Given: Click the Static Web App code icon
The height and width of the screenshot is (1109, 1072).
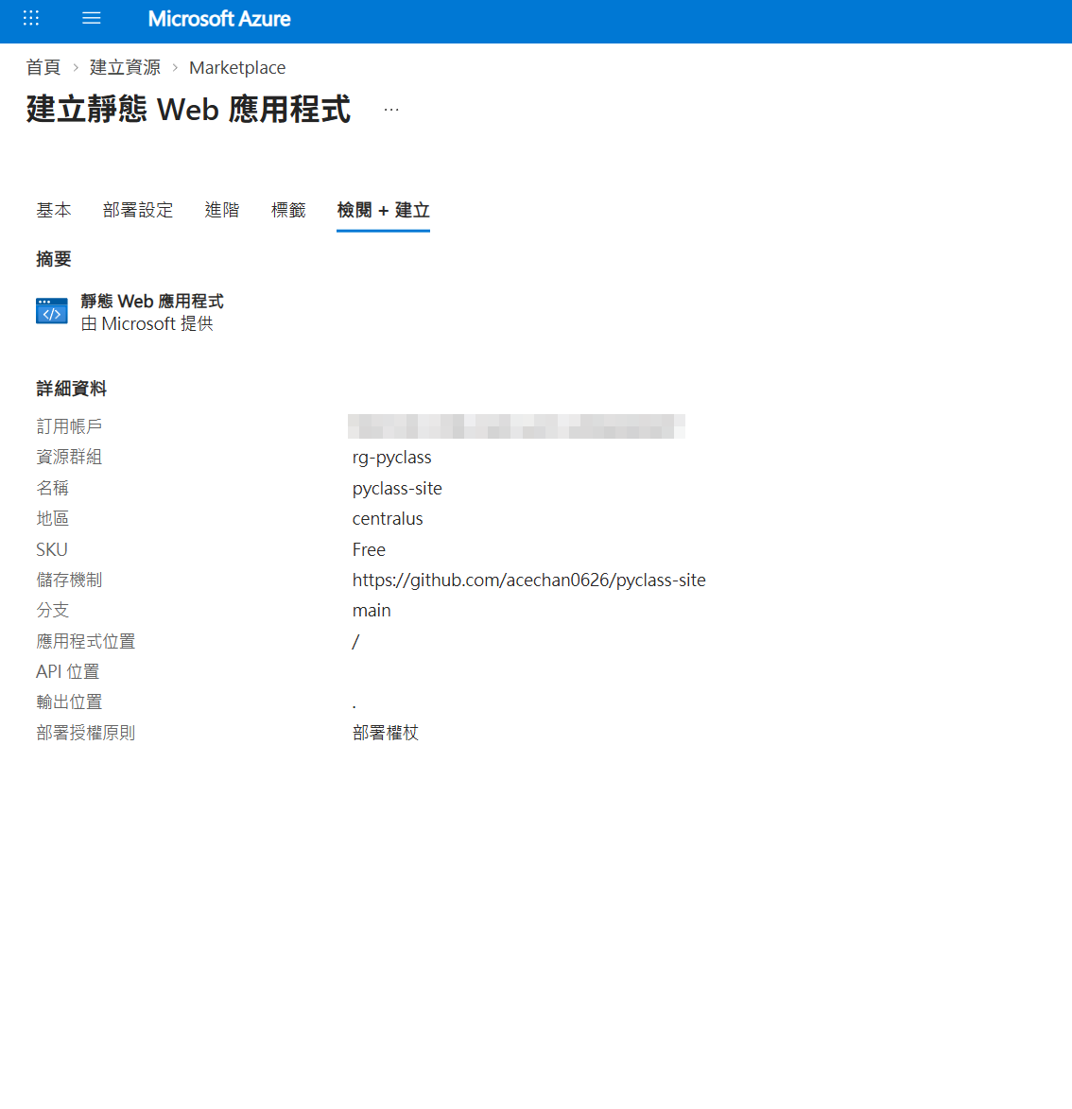Looking at the screenshot, I should coord(52,311).
